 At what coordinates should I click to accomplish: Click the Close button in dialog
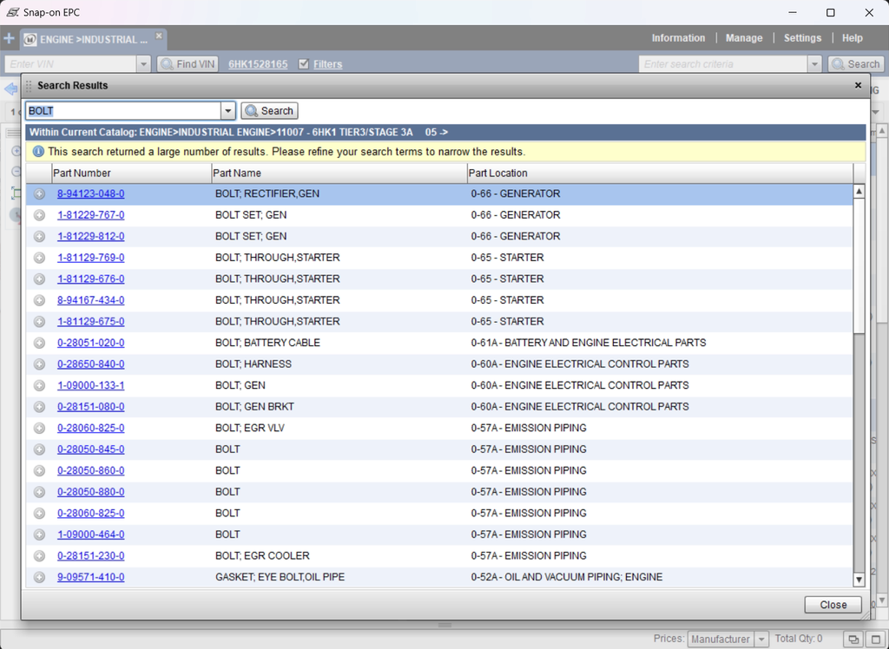coord(833,605)
